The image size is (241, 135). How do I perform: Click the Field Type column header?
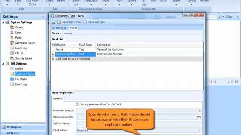coord(87,45)
